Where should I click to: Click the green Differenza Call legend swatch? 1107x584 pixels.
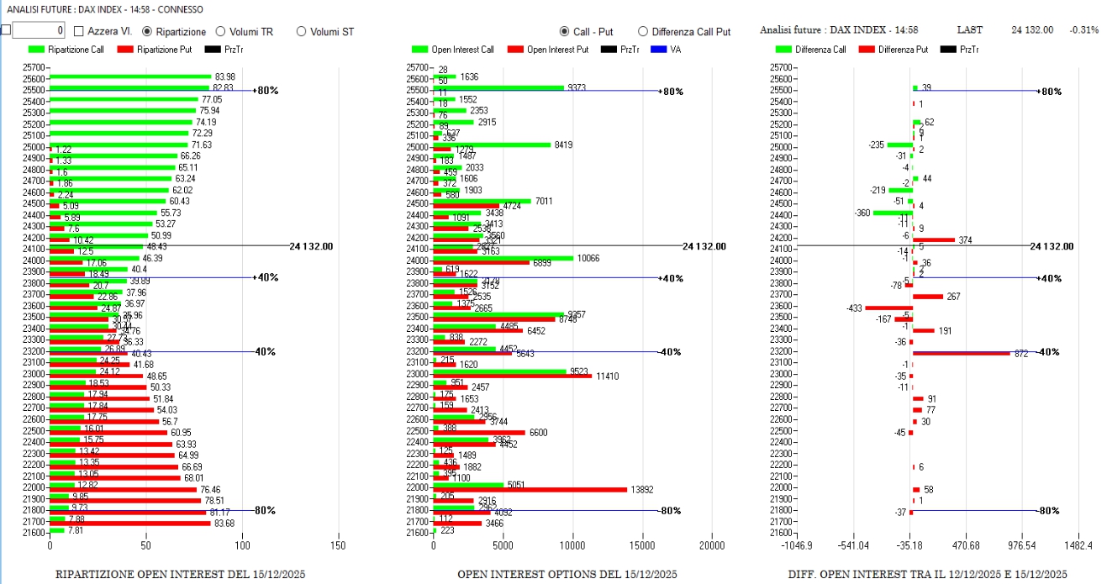pos(784,50)
